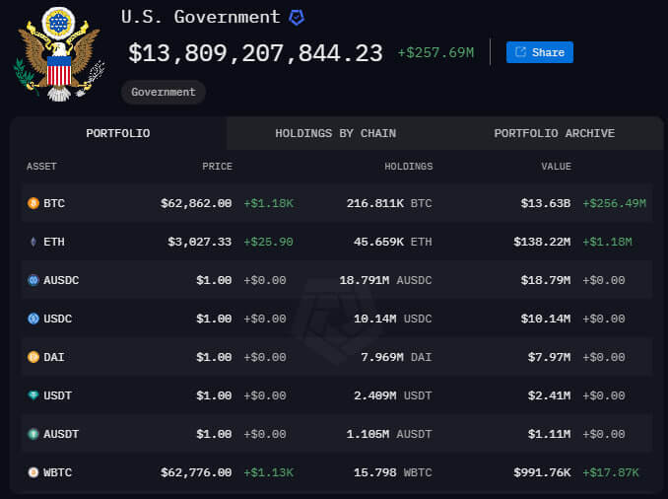Click the Government tag pill
668x499 pixels.
164,92
